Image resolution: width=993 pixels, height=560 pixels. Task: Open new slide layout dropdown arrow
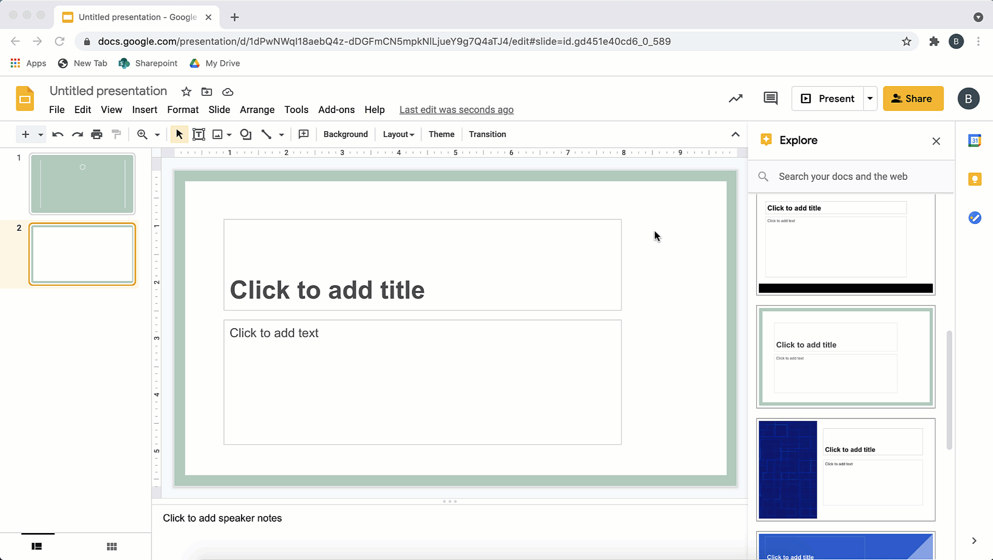[x=41, y=135]
